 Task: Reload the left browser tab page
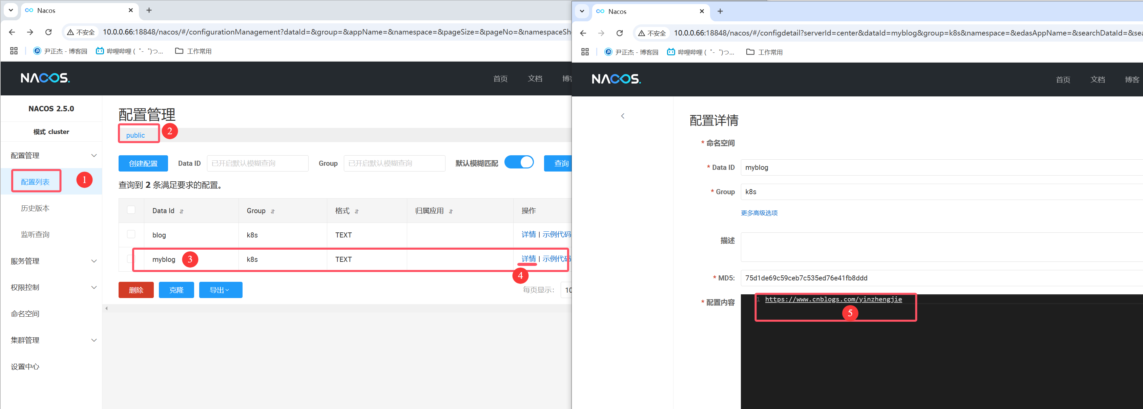coord(48,32)
